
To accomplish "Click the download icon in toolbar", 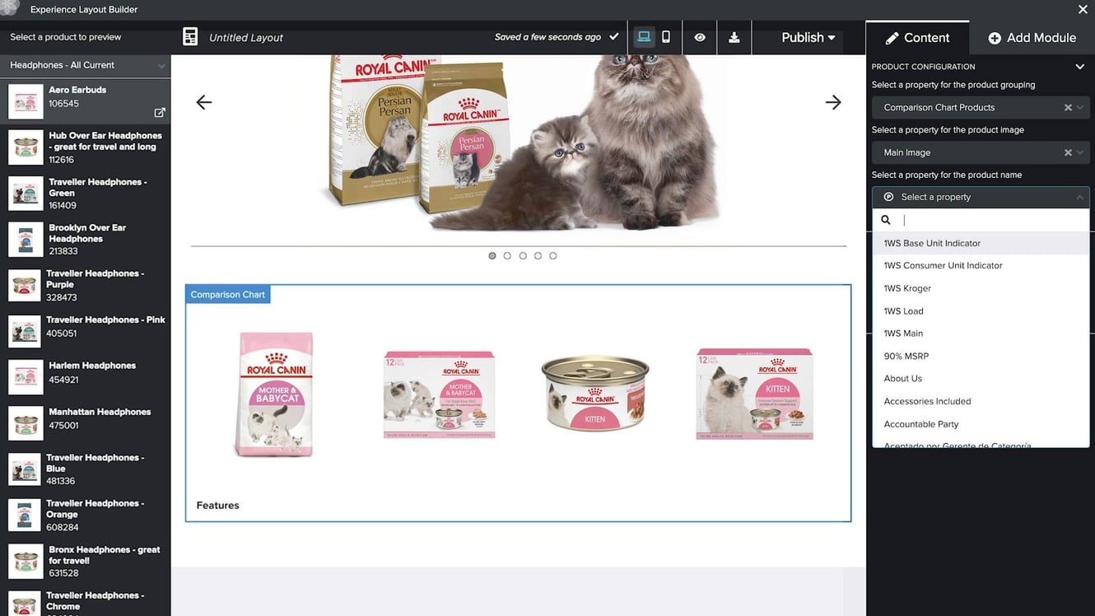I will [734, 38].
